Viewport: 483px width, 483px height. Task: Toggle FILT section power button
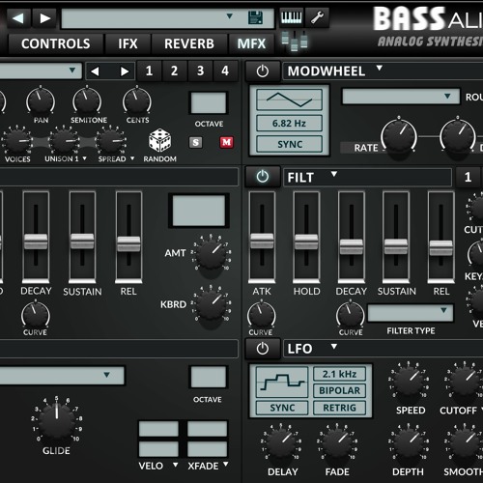(263, 177)
